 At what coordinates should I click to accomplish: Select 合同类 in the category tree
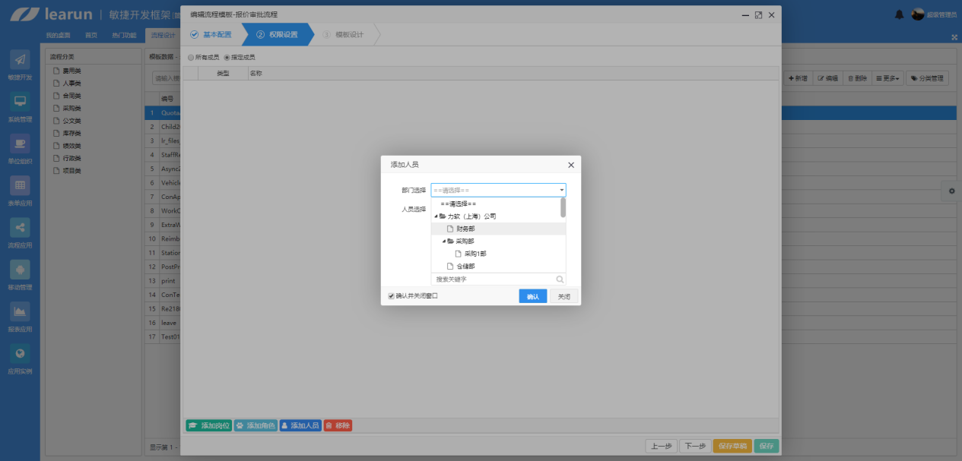[71, 96]
